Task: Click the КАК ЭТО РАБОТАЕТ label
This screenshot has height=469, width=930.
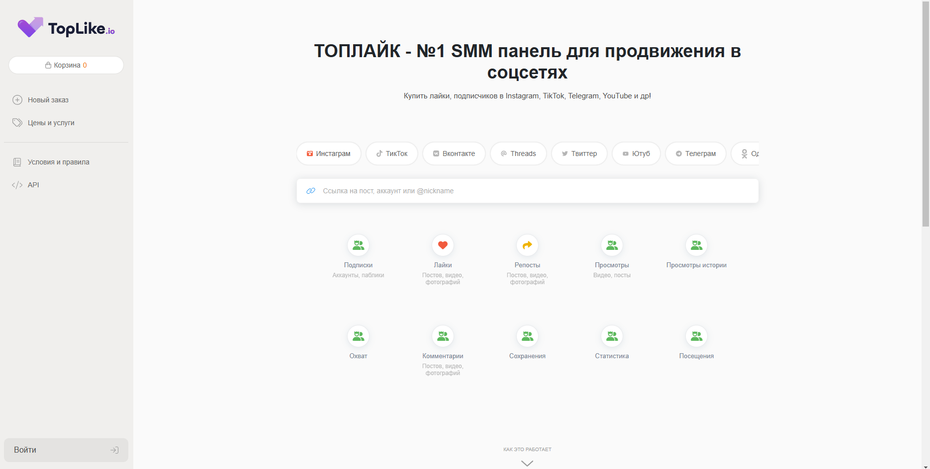Action: coord(528,450)
